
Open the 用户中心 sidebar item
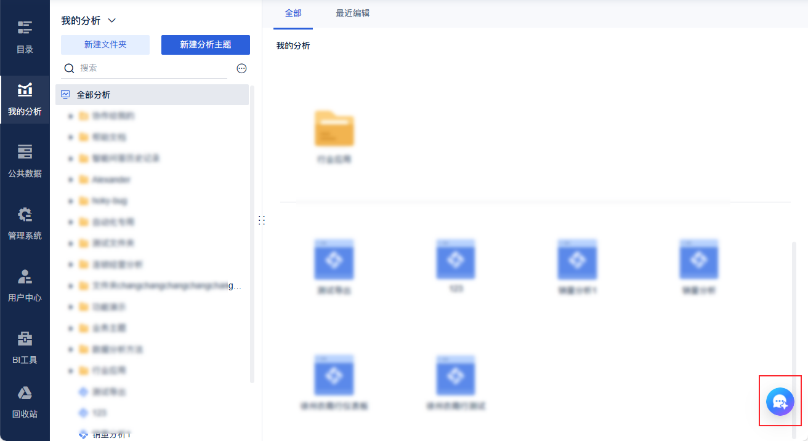tap(25, 285)
